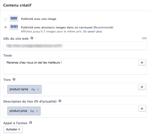Click the single image ad format icon
Screen dimensions: 150x136
(x=14, y=19)
